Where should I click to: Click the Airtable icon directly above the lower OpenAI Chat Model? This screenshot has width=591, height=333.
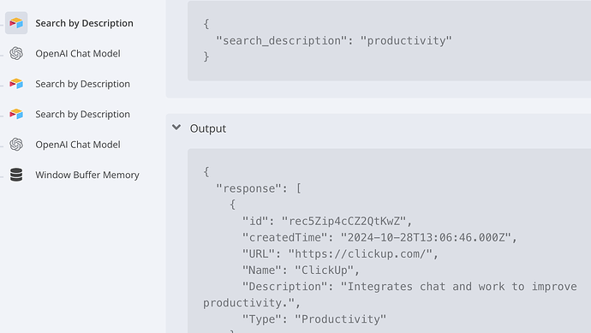click(16, 114)
